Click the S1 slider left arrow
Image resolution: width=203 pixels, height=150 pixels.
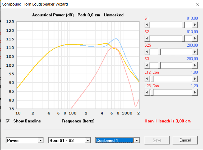tap(147, 25)
